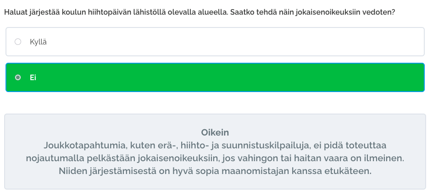The height and width of the screenshot is (196, 433).
Task: Click the word Haluat starting the question
Action: point(16,12)
